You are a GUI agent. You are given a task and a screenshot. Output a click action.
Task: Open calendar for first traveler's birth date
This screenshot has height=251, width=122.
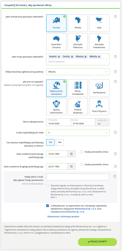point(71,154)
